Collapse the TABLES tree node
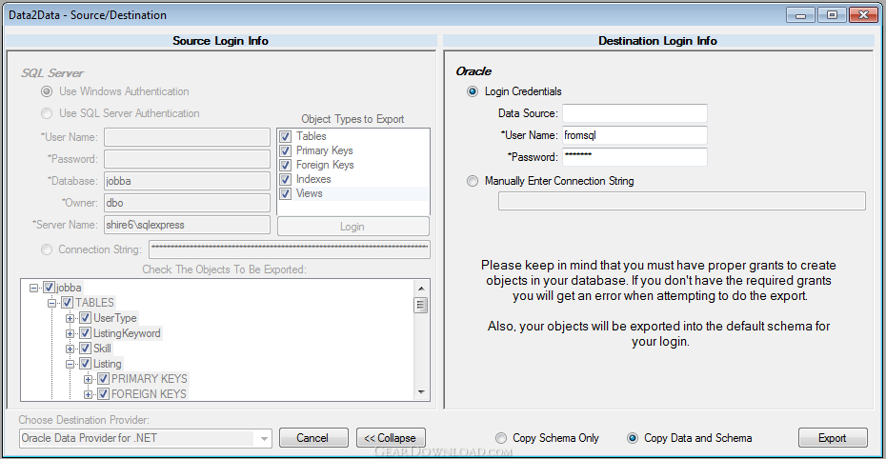The image size is (886, 459). pos(52,303)
